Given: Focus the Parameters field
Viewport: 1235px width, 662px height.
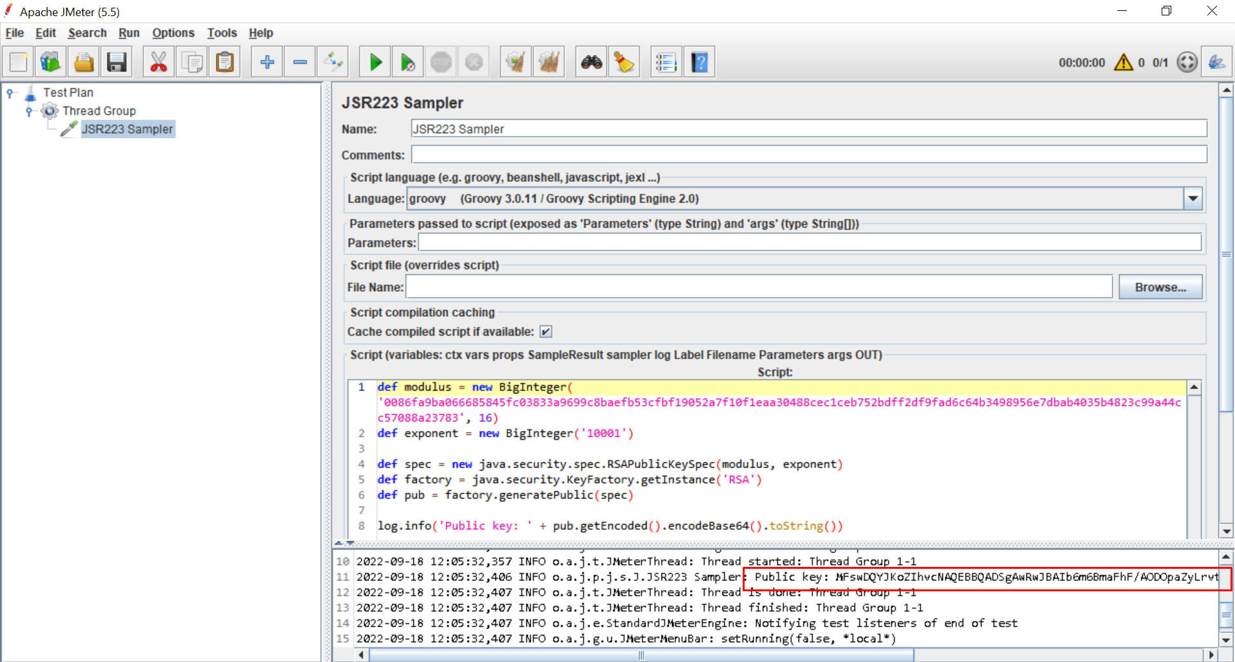Looking at the screenshot, I should point(810,242).
